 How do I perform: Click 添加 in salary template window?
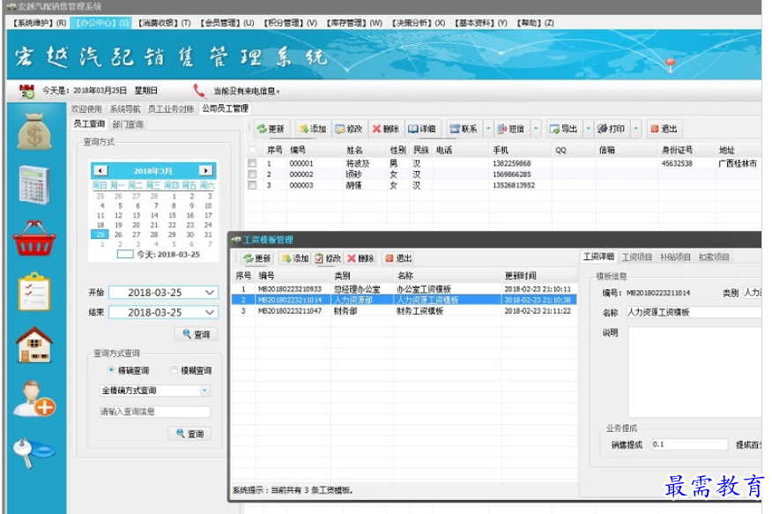[x=294, y=258]
